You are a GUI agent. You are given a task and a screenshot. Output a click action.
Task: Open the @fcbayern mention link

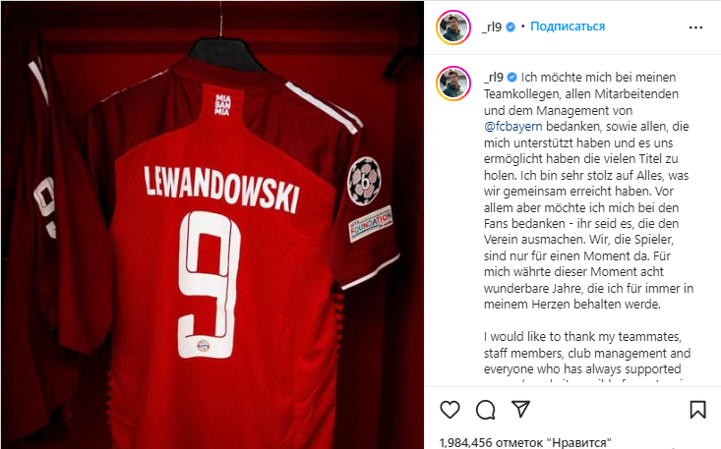pyautogui.click(x=512, y=127)
